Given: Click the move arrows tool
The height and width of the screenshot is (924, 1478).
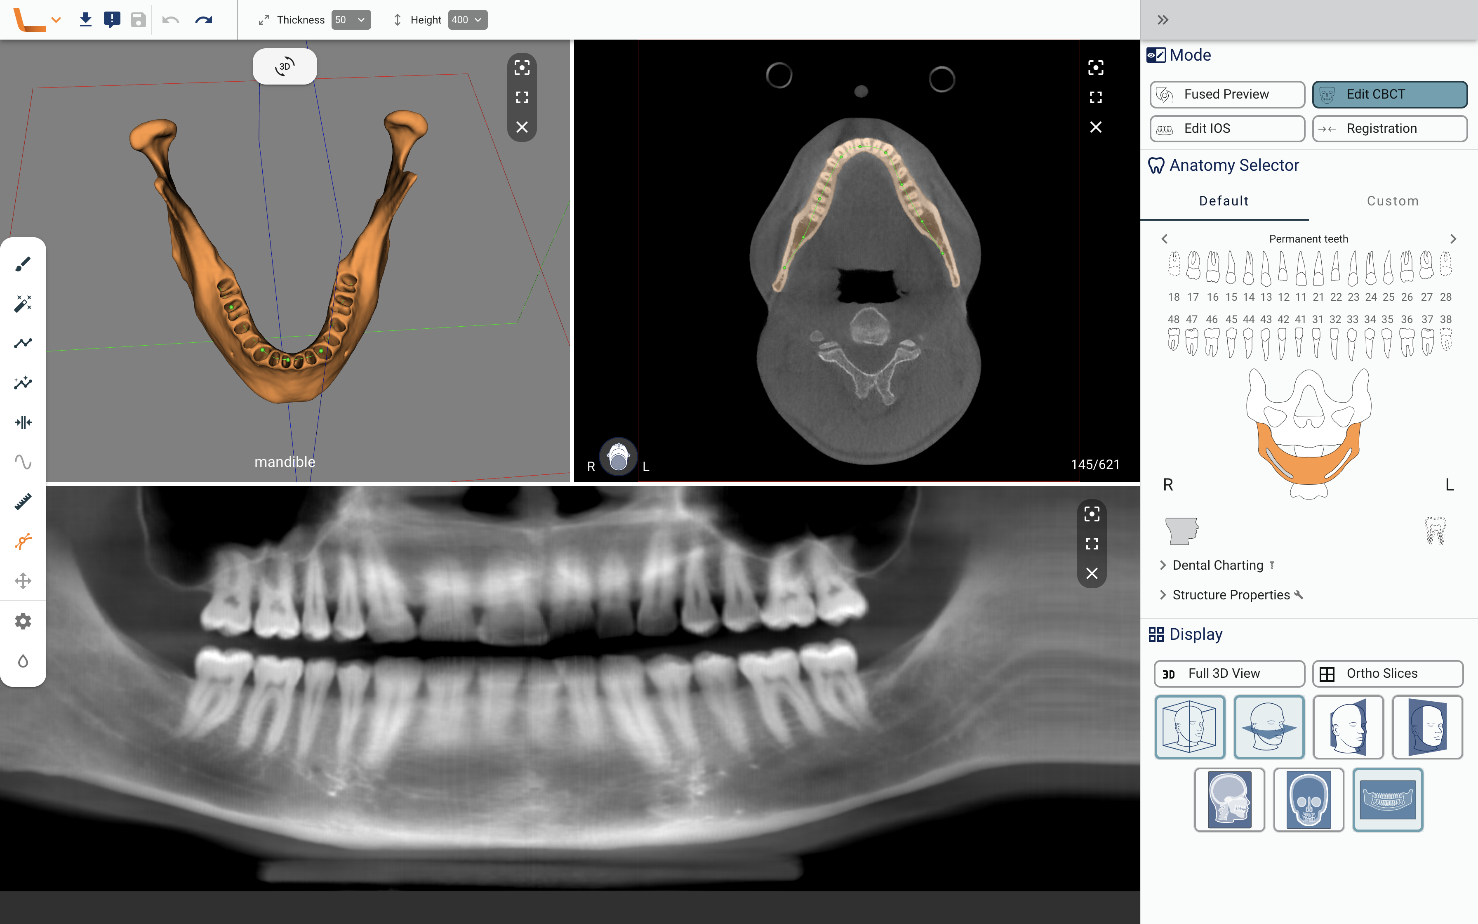Looking at the screenshot, I should pyautogui.click(x=23, y=580).
